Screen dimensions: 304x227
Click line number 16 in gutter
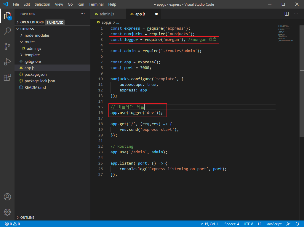[100, 113]
